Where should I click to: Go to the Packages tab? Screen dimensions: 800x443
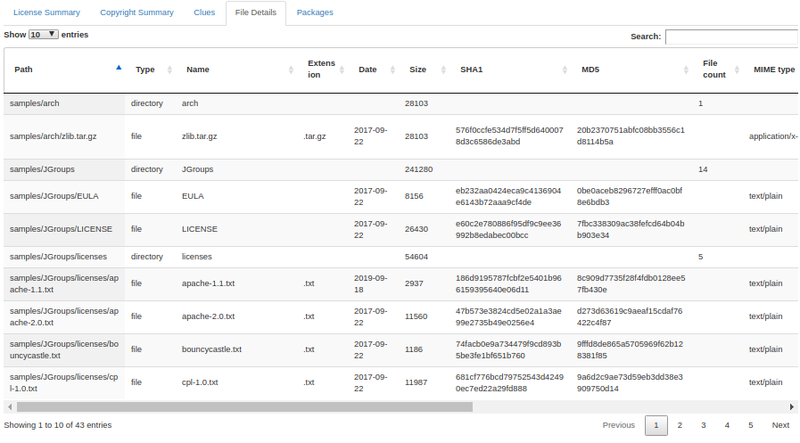click(315, 12)
